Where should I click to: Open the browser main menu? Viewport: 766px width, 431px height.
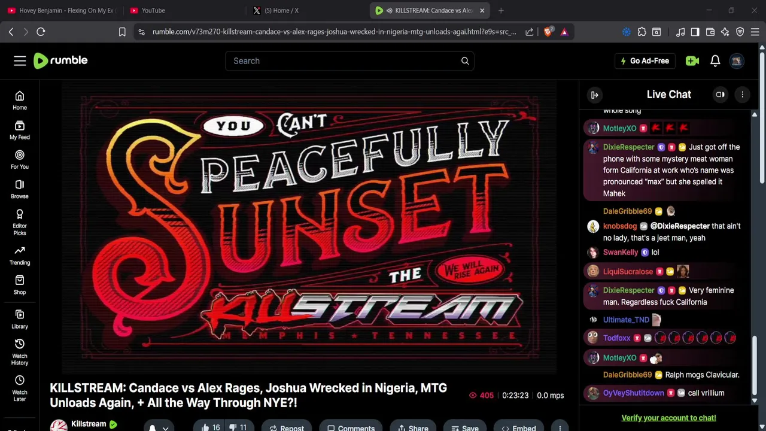(x=755, y=32)
